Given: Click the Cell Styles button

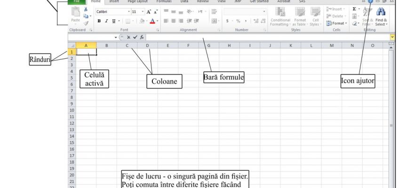Looking at the screenshot, I should click(316, 16).
